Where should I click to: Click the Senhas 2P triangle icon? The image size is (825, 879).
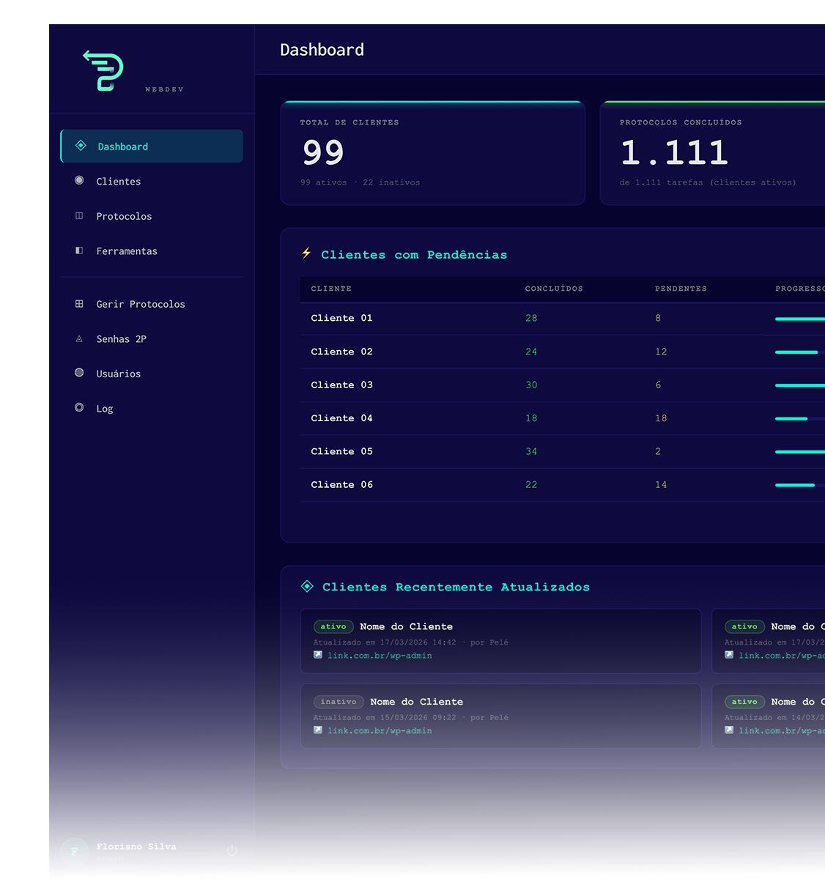pyautogui.click(x=79, y=338)
